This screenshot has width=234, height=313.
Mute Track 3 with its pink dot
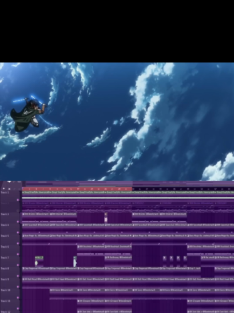[x=18, y=221]
